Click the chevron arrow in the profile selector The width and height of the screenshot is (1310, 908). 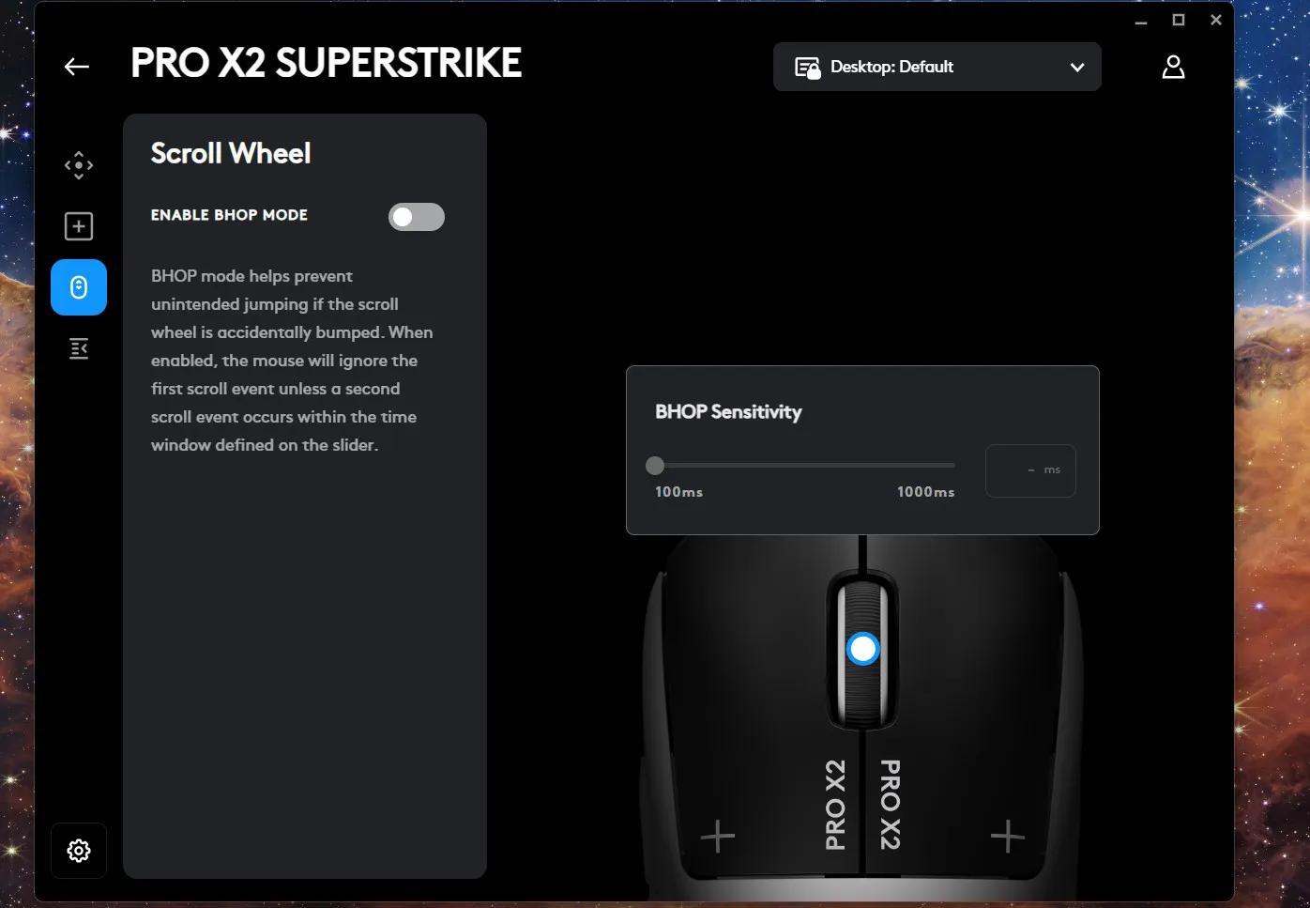click(x=1077, y=68)
